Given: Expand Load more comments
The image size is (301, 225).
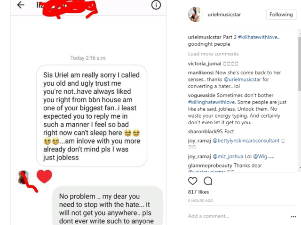Looking at the screenshot, I should (x=213, y=54).
